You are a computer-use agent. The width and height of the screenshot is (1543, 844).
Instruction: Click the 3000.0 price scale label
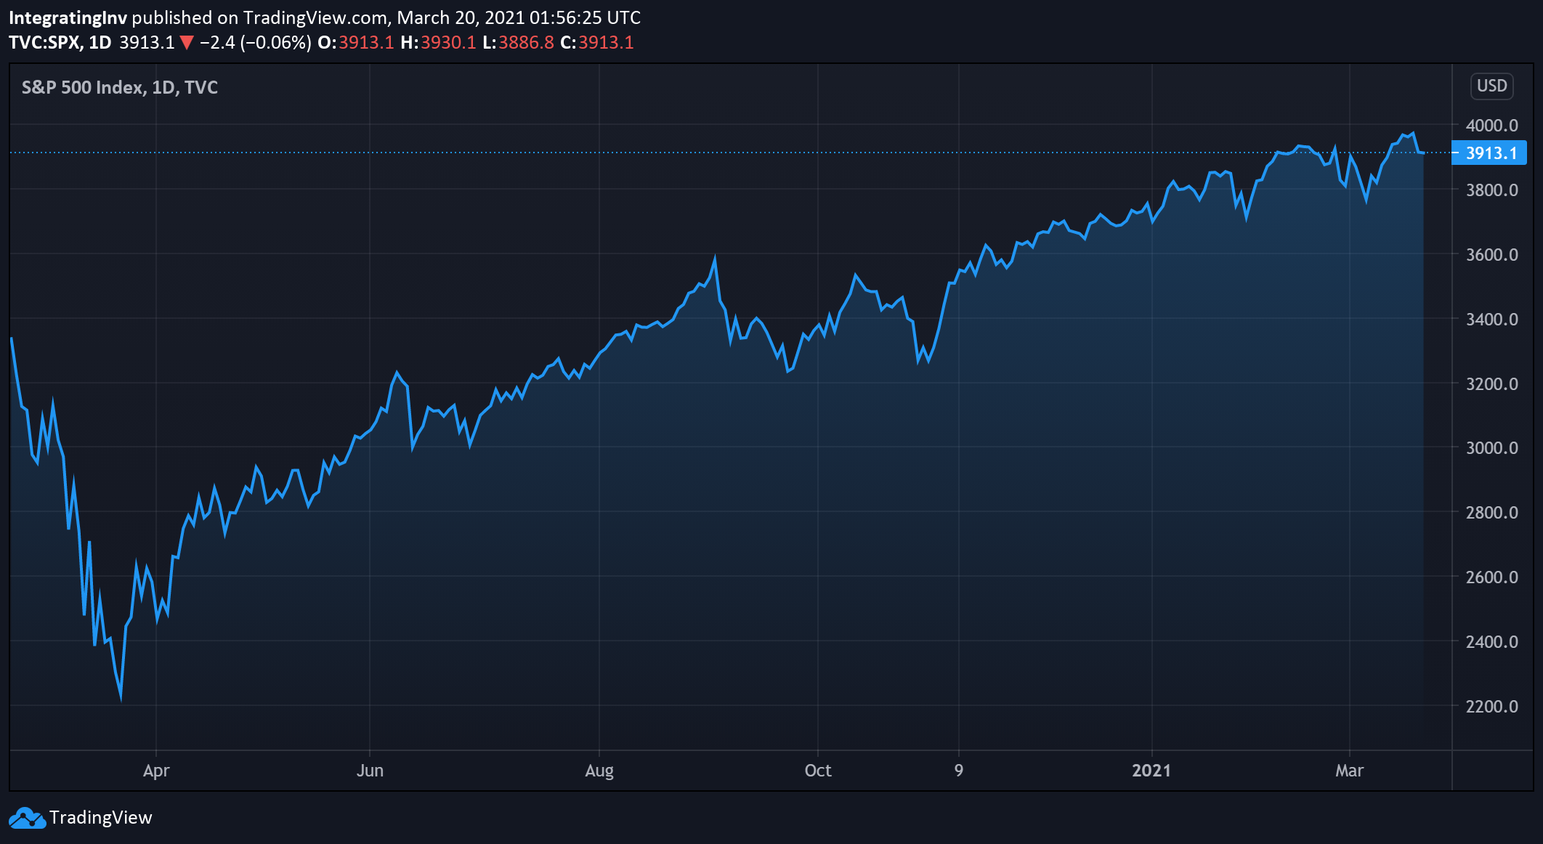(x=1491, y=448)
